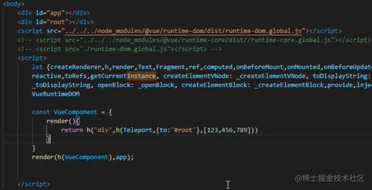The width and height of the screenshot is (372, 190).
Task: Click the _openBlock alias
Action: coord(156,85)
